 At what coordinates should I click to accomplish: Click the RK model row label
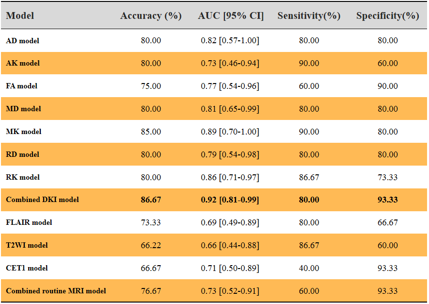tap(23, 177)
